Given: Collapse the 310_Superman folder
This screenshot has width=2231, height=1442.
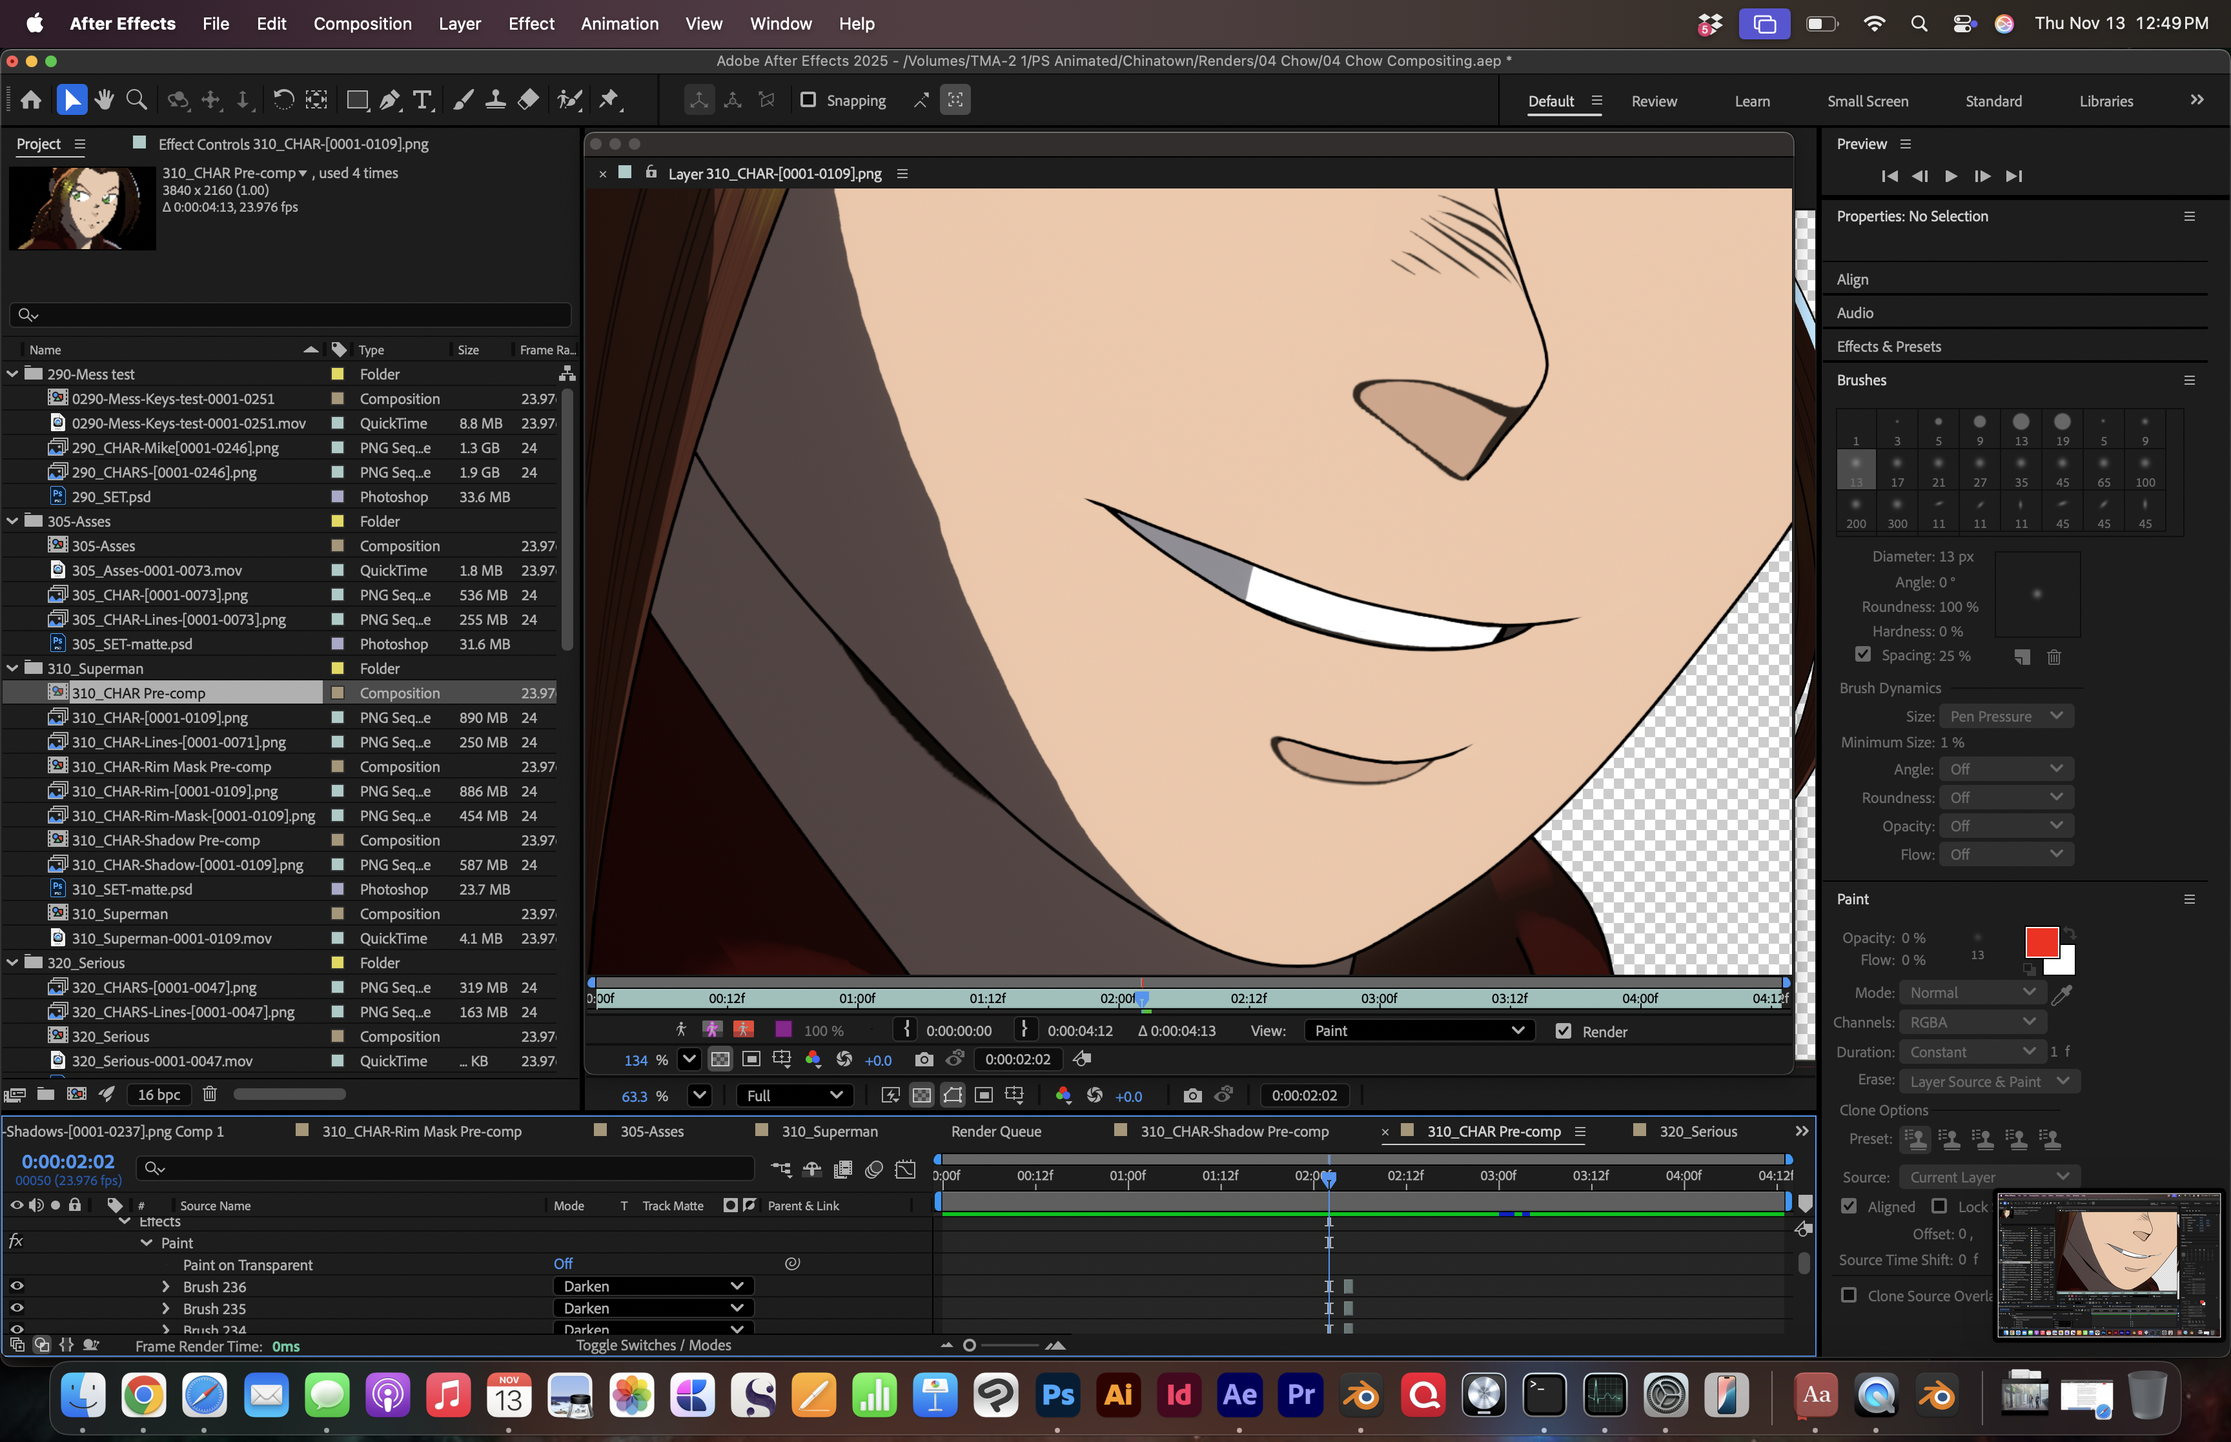Looking at the screenshot, I should [13, 669].
